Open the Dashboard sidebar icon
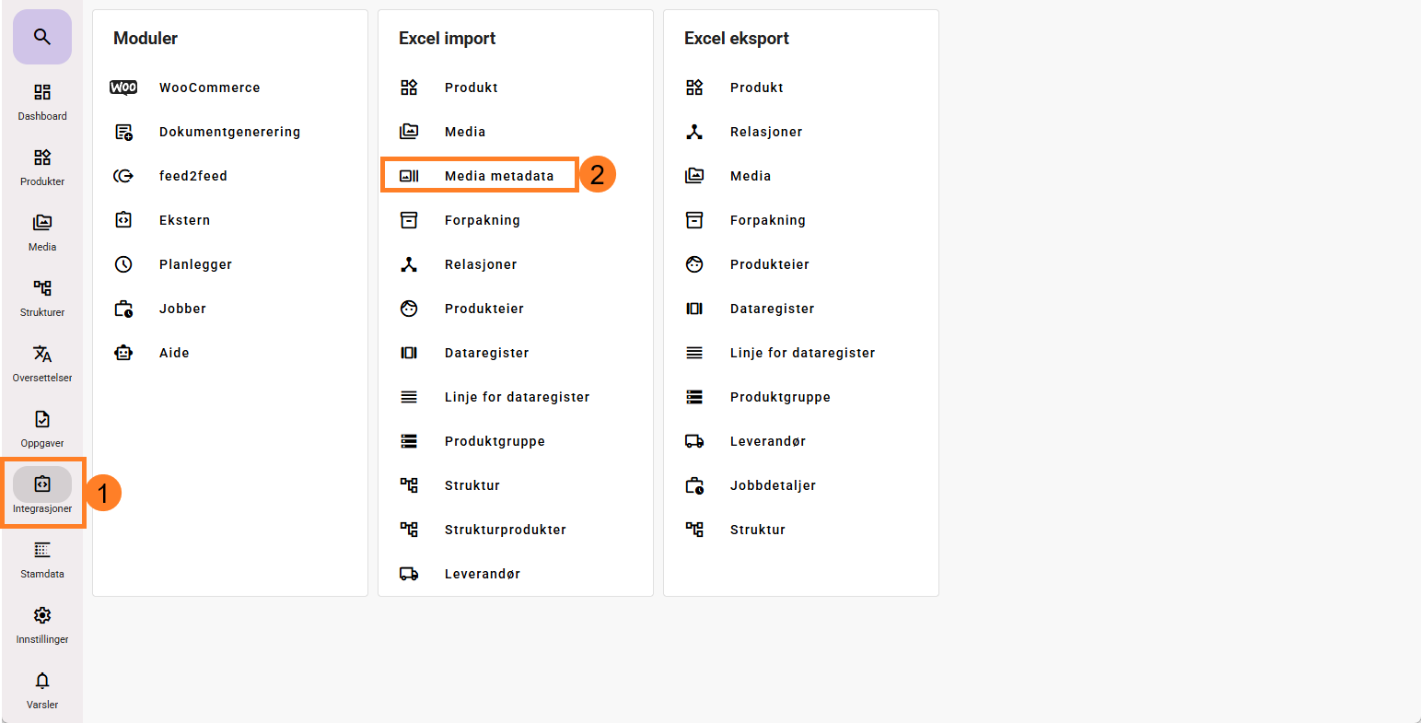 click(42, 93)
